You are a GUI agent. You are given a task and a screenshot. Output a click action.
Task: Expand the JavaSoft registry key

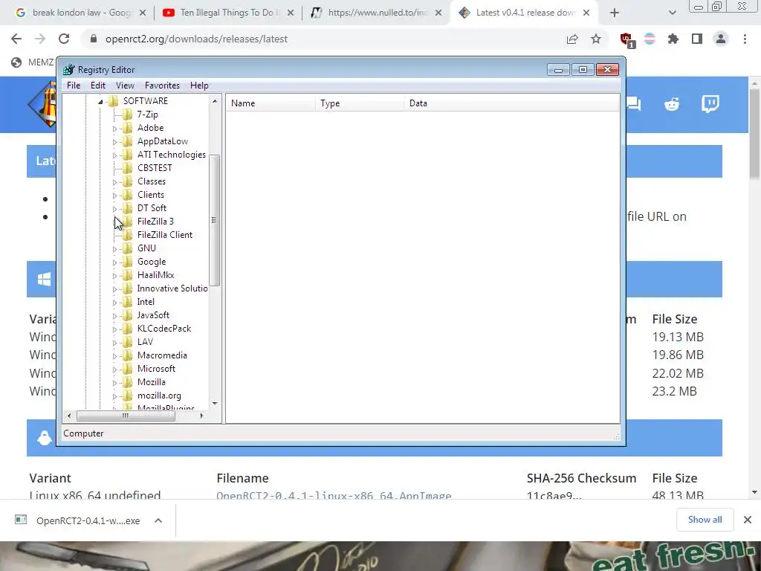point(114,315)
